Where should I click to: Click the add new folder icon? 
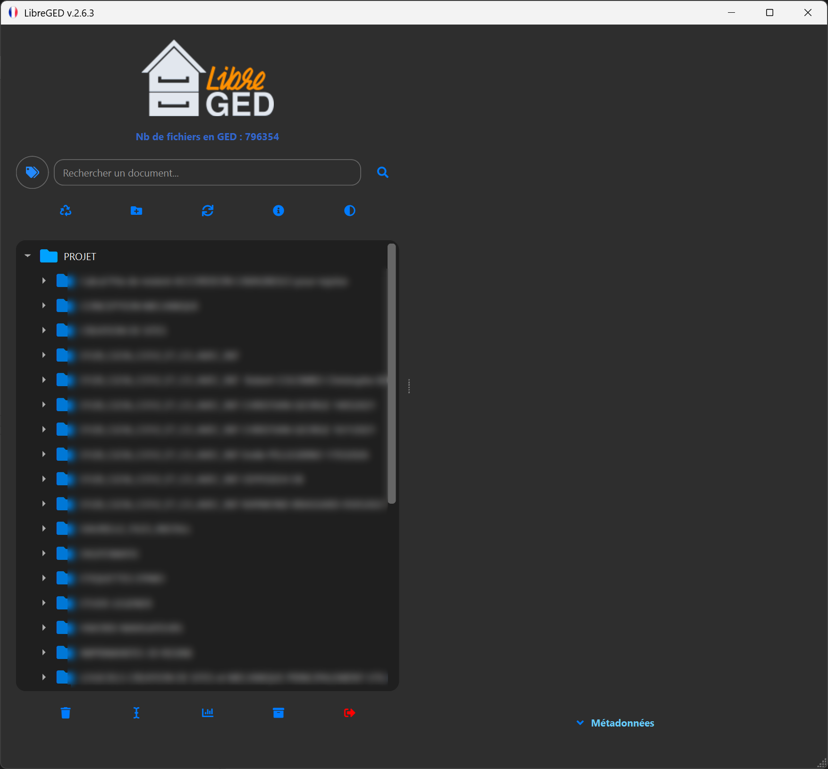(136, 211)
